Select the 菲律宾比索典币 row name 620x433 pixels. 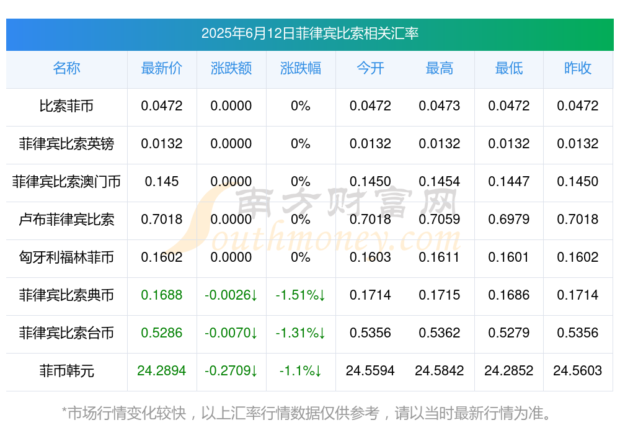point(66,295)
